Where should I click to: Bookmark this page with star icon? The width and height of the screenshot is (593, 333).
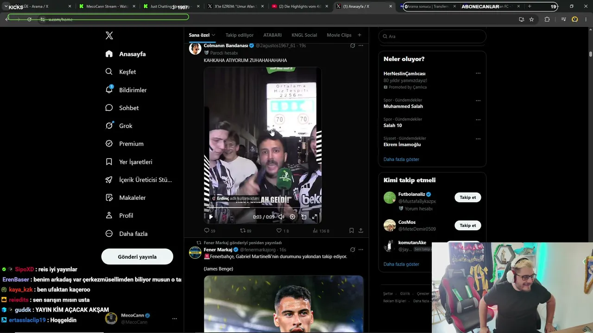pyautogui.click(x=531, y=19)
